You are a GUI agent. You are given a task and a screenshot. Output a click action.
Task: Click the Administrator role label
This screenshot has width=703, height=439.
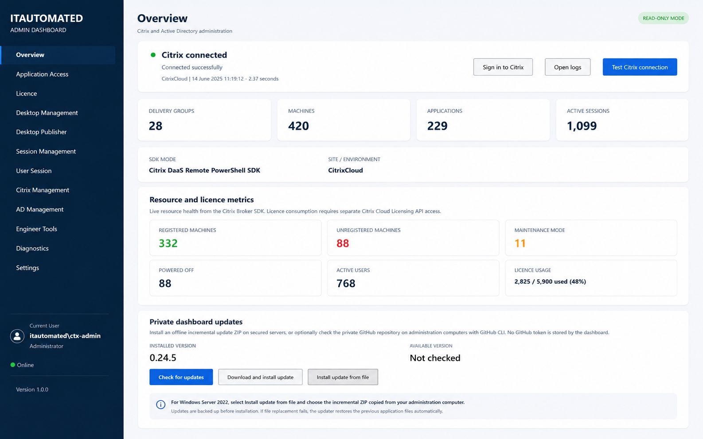47,346
